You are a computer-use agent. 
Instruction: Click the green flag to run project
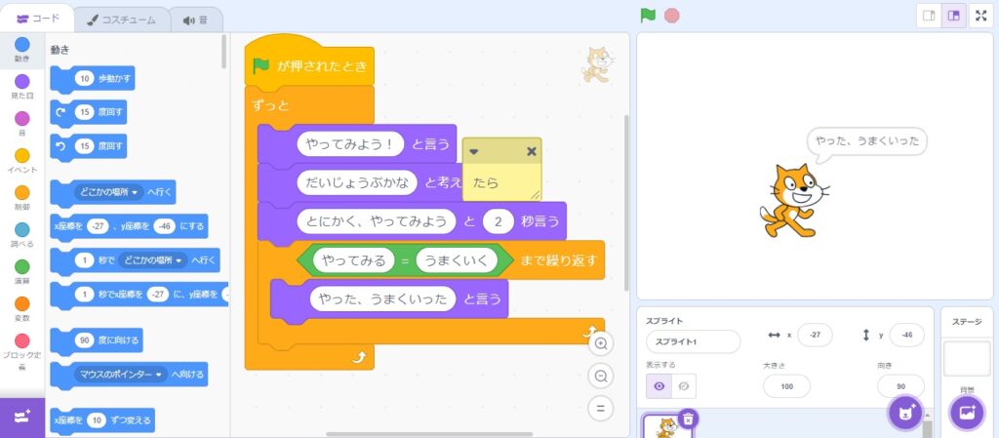coord(647,16)
